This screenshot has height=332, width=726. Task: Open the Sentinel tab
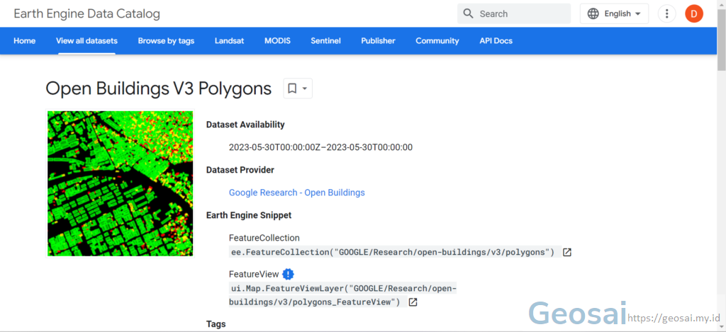[x=325, y=40]
